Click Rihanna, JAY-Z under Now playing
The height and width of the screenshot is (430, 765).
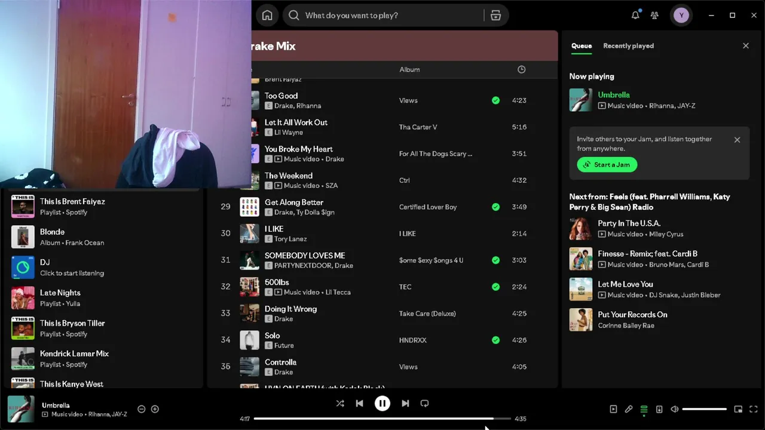tap(672, 106)
